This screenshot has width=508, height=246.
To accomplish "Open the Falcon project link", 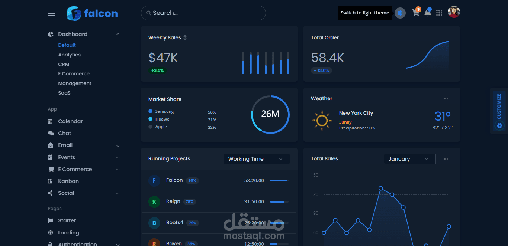I will [x=174, y=180].
